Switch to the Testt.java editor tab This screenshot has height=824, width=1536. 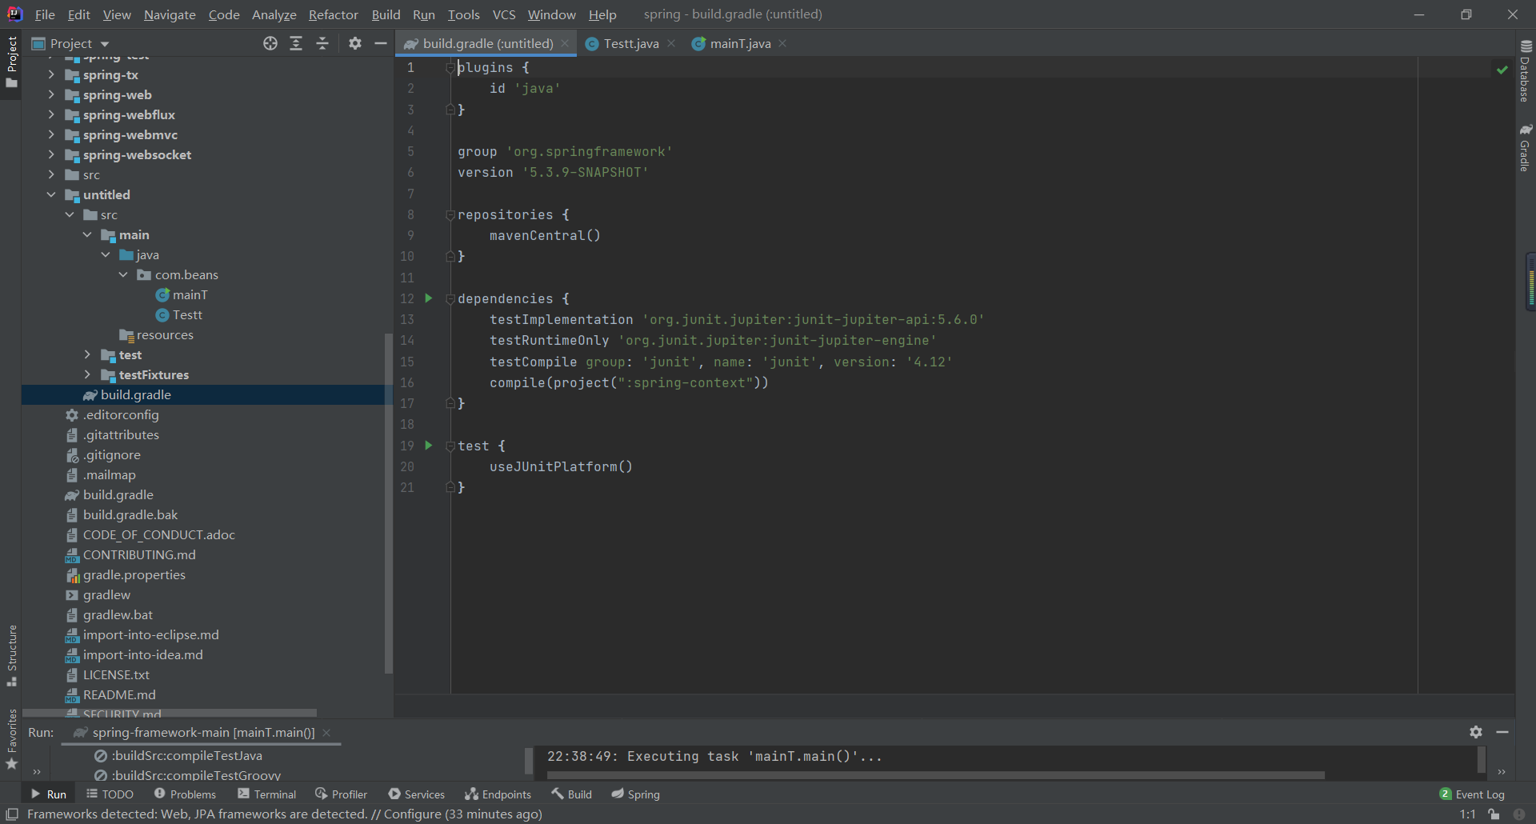click(630, 43)
